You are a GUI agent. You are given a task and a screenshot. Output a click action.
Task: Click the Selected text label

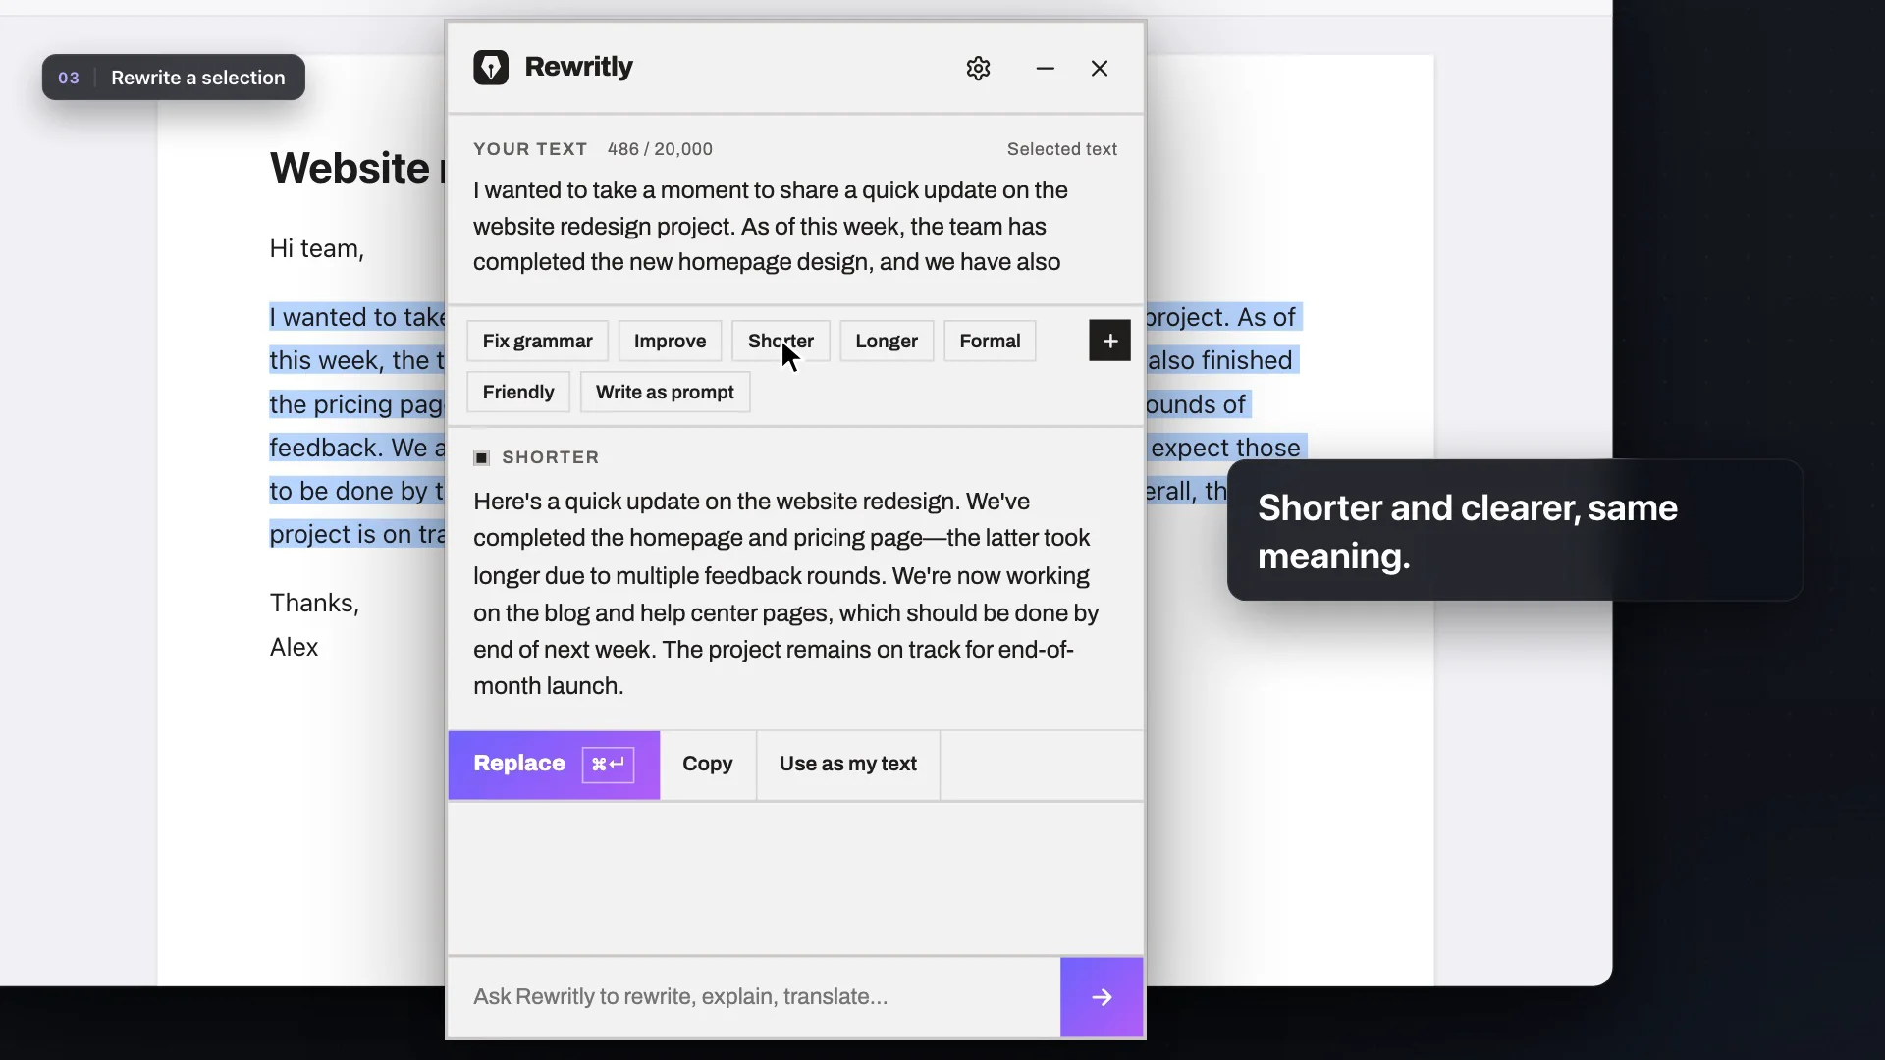[x=1062, y=149]
